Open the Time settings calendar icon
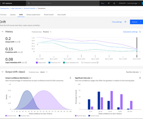143x119 pixels. tap(125, 22)
